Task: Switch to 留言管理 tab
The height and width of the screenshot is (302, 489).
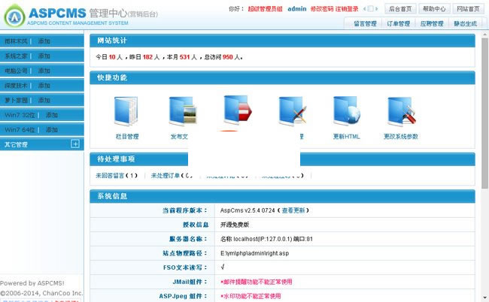Action: pos(365,23)
